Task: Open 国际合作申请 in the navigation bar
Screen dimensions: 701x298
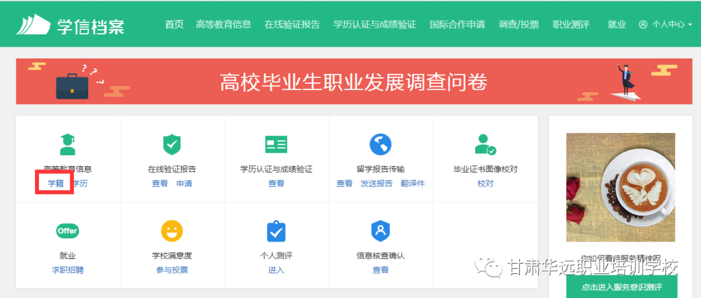Action: (x=457, y=25)
